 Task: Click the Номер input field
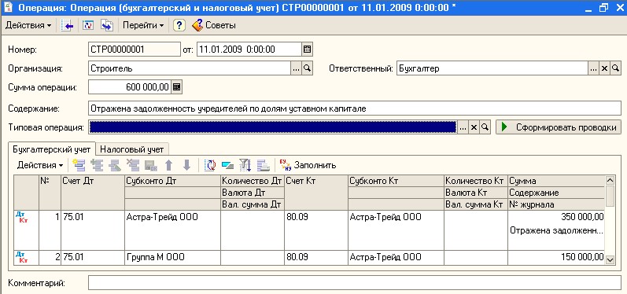tap(134, 50)
